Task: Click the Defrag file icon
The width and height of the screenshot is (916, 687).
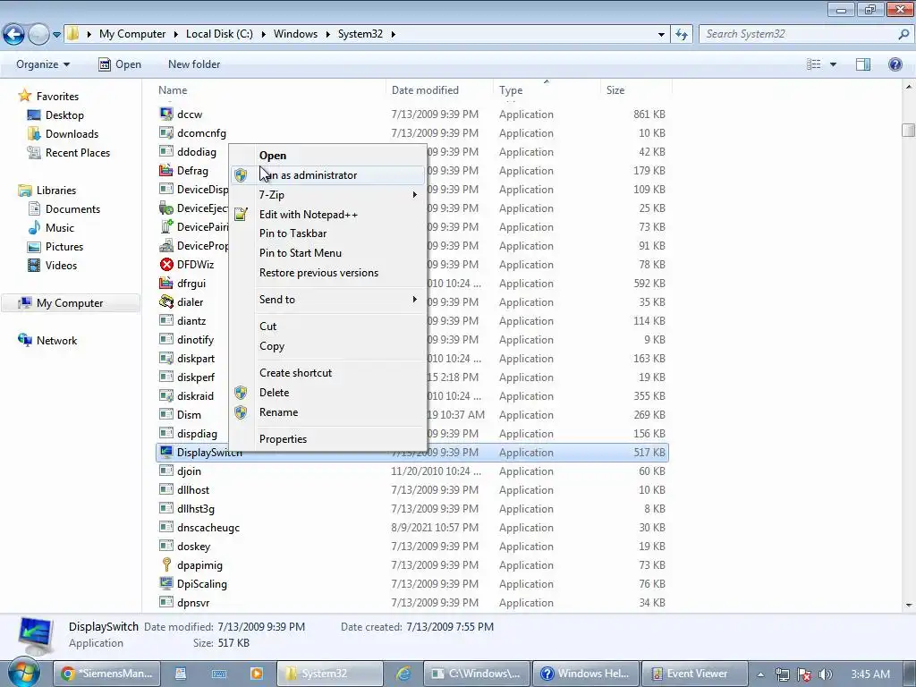Action: (x=166, y=170)
